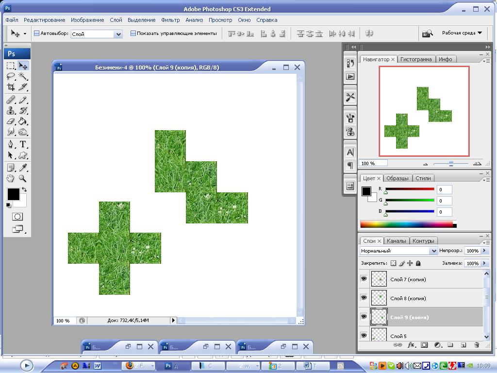Open the Изображение menu
Viewport: 497px width, 373px height.
click(87, 20)
